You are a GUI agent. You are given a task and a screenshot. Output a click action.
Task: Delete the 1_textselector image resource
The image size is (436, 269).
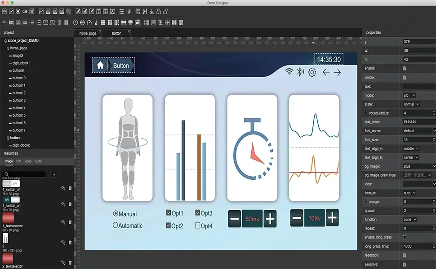click(70, 222)
